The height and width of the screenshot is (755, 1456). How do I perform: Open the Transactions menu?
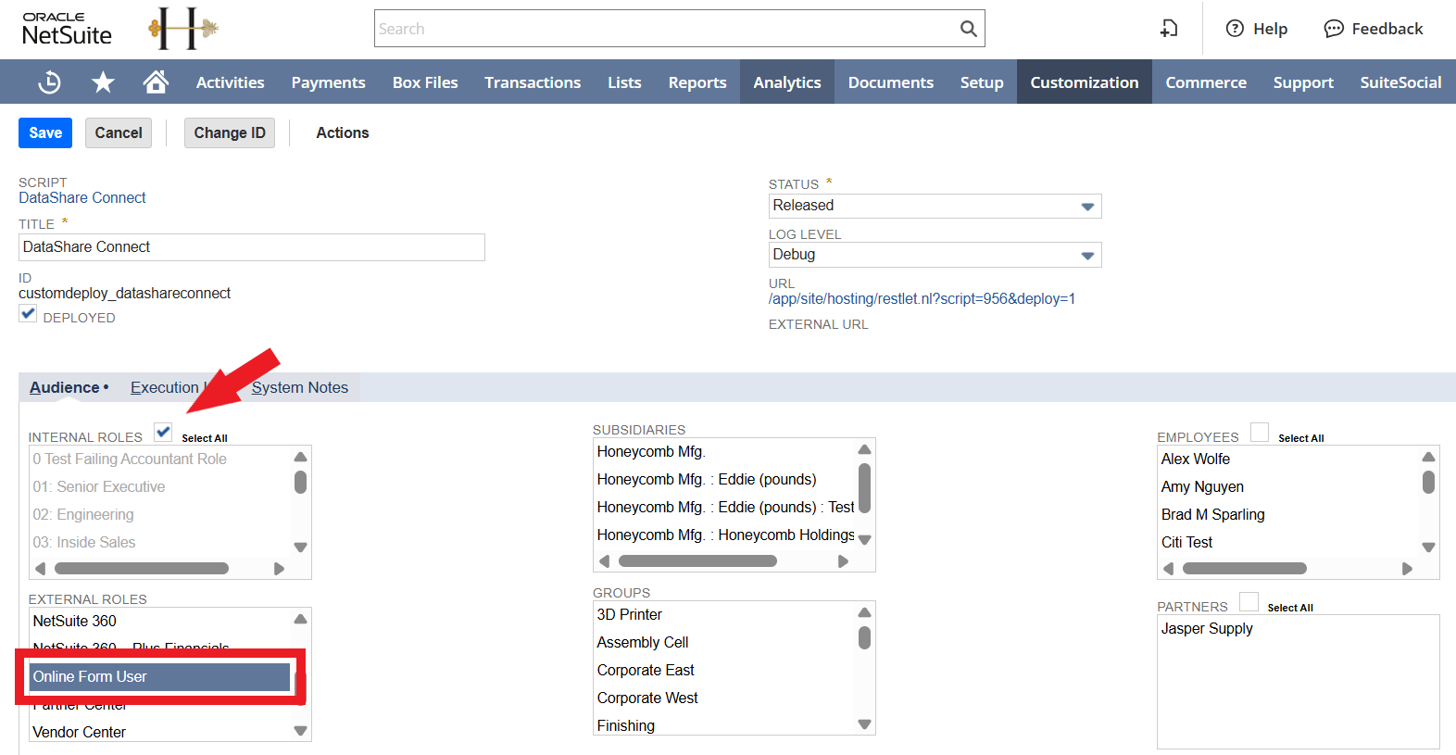(x=533, y=82)
